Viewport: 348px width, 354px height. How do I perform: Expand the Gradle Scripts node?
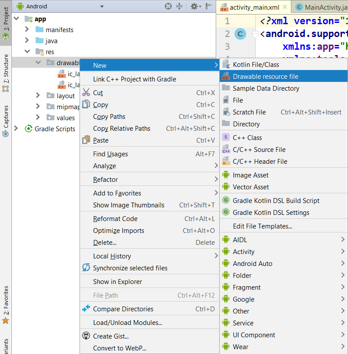point(16,128)
